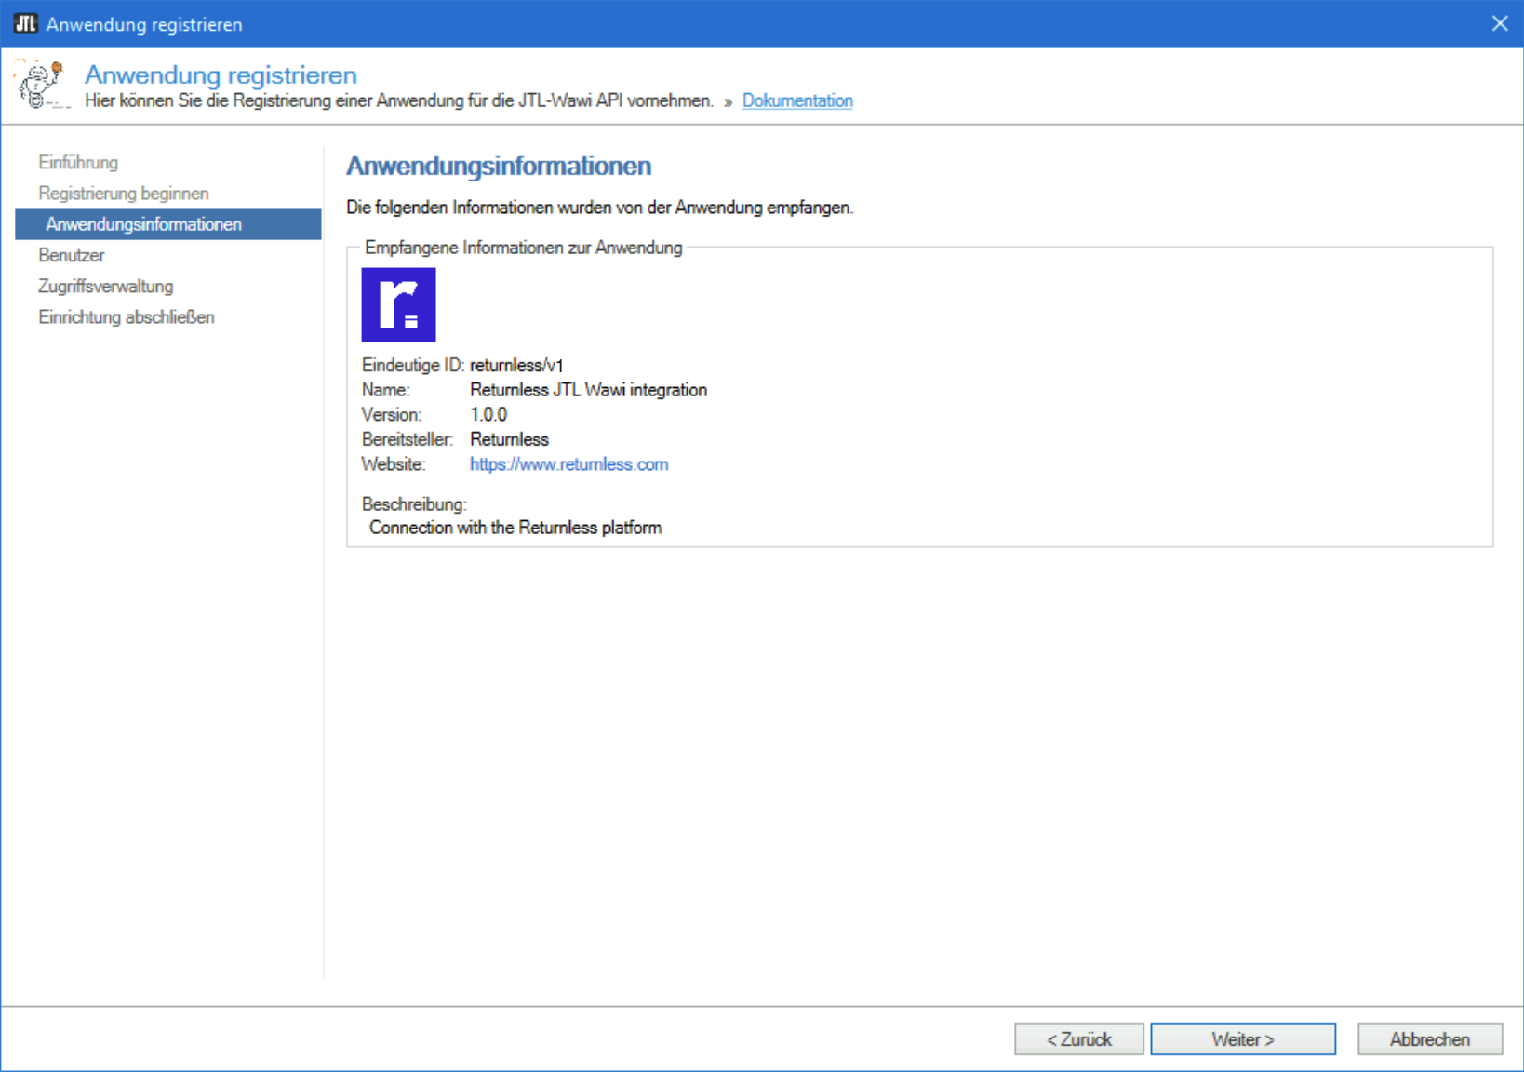
Task: Click the Anwendungsinformationen main heading
Action: pyautogui.click(x=499, y=167)
